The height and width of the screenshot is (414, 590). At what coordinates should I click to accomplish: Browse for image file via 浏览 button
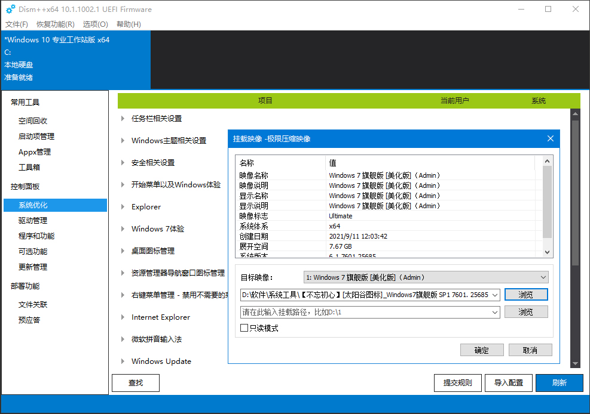coord(526,294)
